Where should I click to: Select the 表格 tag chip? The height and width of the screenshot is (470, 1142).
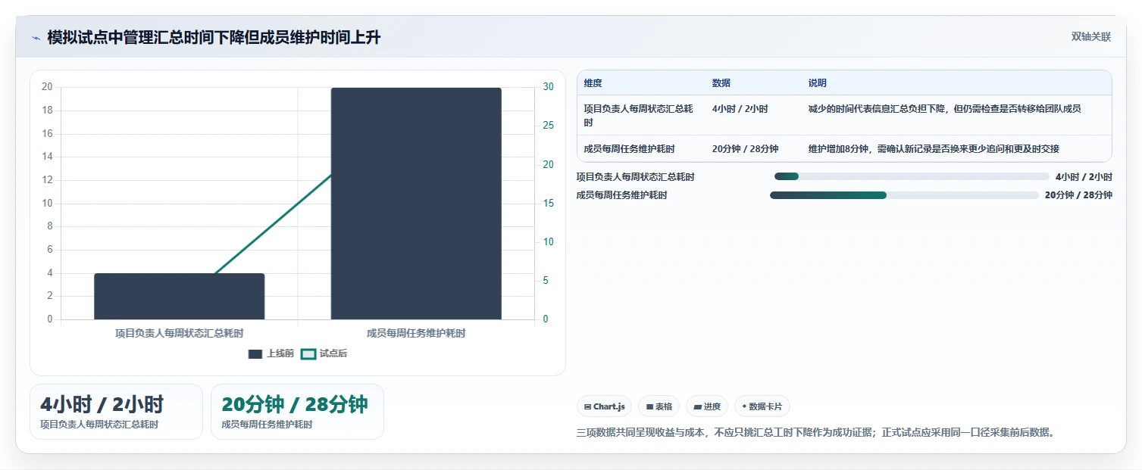coord(659,406)
